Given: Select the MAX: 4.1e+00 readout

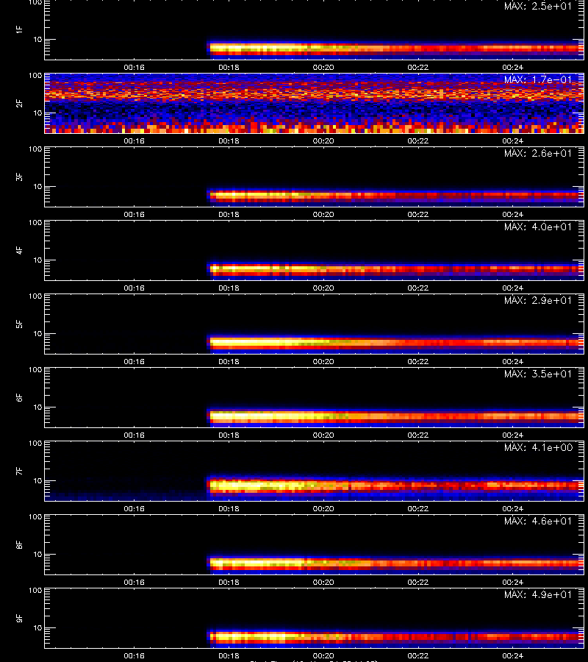Looking at the screenshot, I should tap(538, 447).
